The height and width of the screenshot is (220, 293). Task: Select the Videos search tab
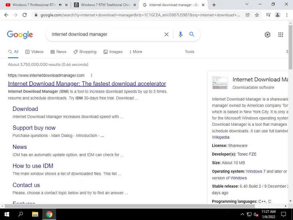click(34, 52)
